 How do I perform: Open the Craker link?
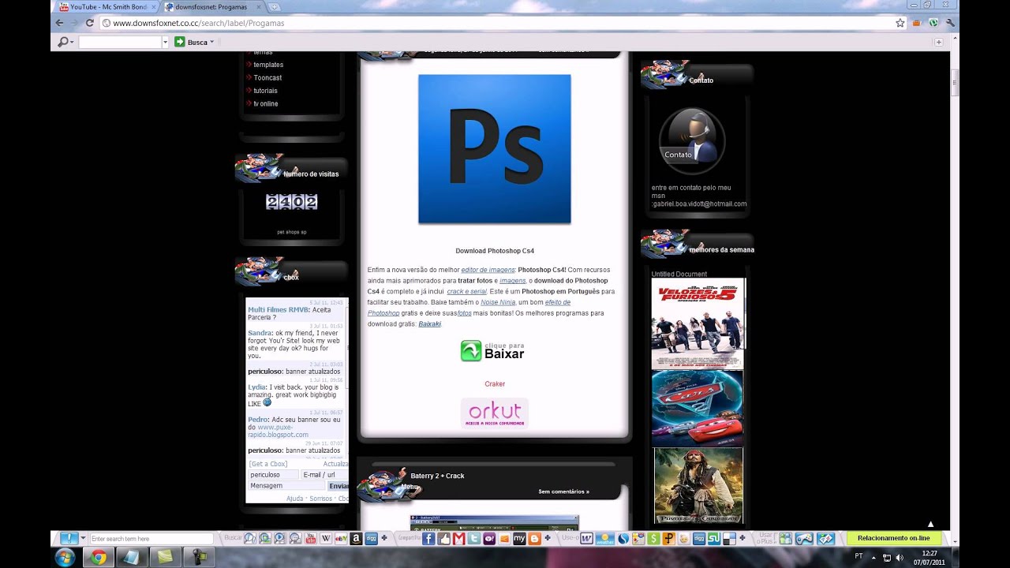click(495, 384)
